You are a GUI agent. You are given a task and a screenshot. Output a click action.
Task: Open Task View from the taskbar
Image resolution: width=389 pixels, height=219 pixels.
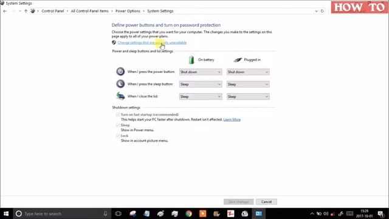[118, 214]
